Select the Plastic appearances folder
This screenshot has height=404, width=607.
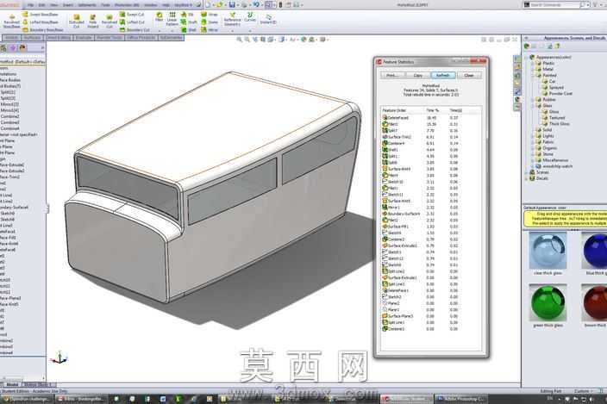pos(546,63)
